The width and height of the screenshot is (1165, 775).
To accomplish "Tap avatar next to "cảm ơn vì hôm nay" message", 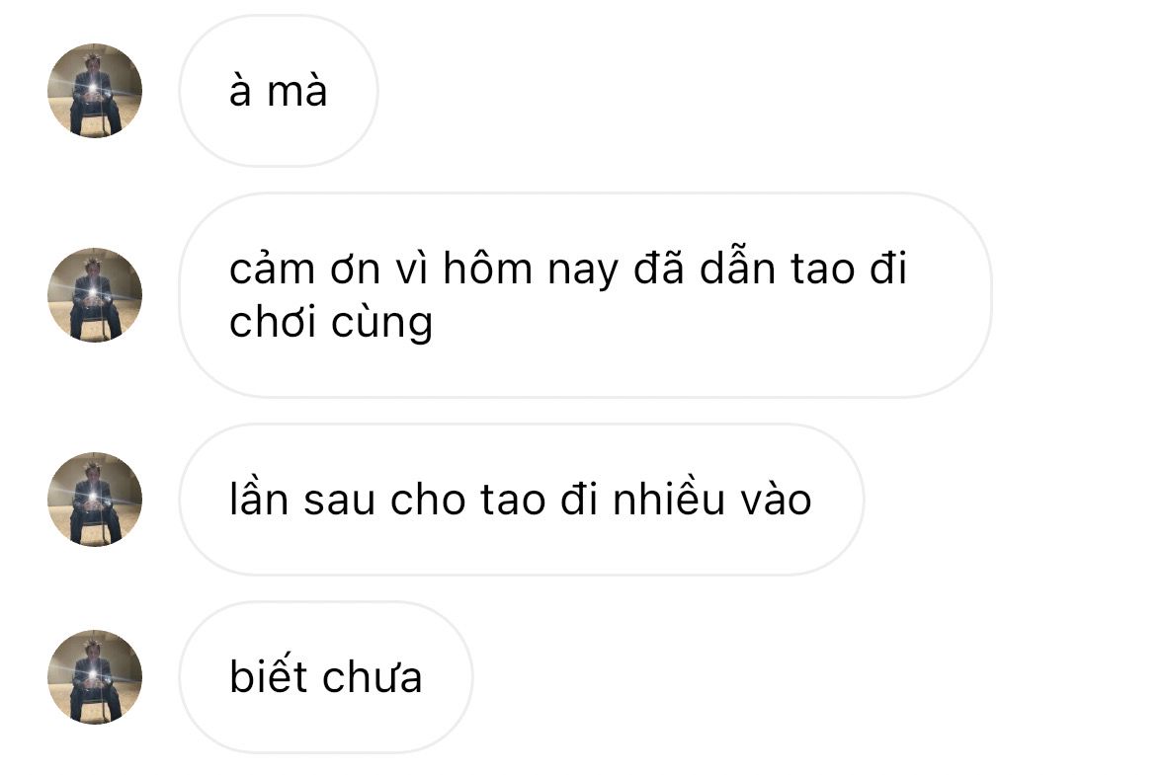I will (94, 295).
